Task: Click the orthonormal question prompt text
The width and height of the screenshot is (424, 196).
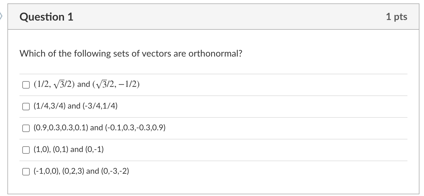Action: 131,53
